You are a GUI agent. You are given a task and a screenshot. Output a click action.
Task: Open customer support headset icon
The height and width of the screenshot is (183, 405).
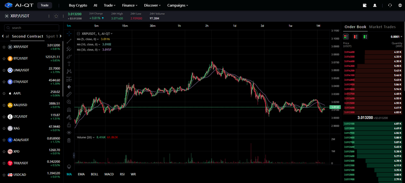390,5
